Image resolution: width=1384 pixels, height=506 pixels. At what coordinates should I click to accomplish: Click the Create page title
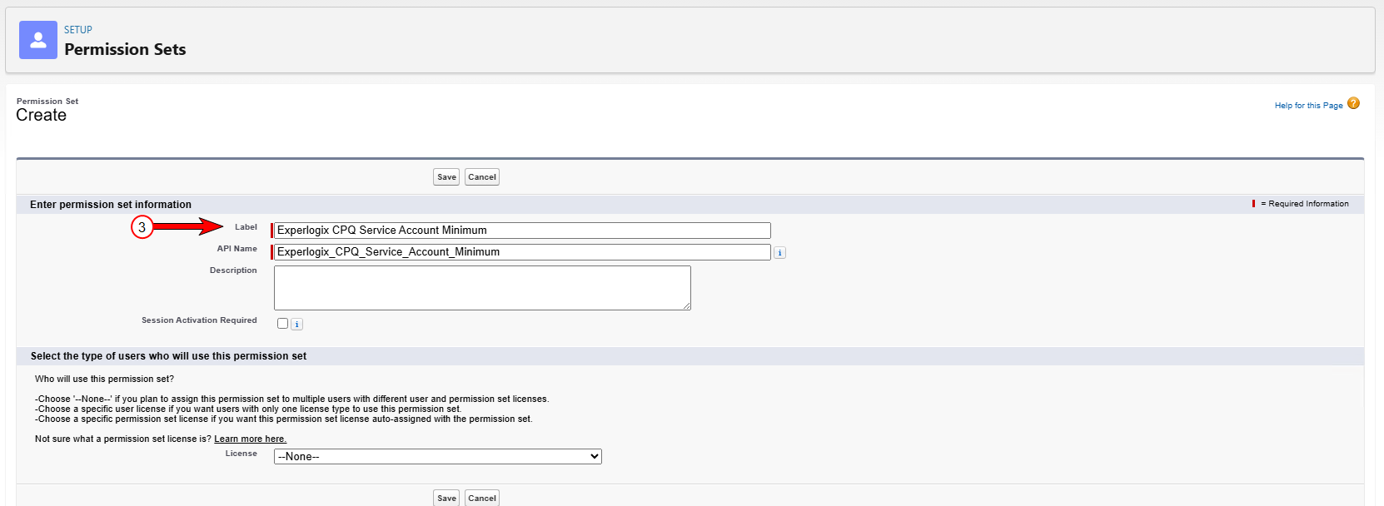coord(41,116)
